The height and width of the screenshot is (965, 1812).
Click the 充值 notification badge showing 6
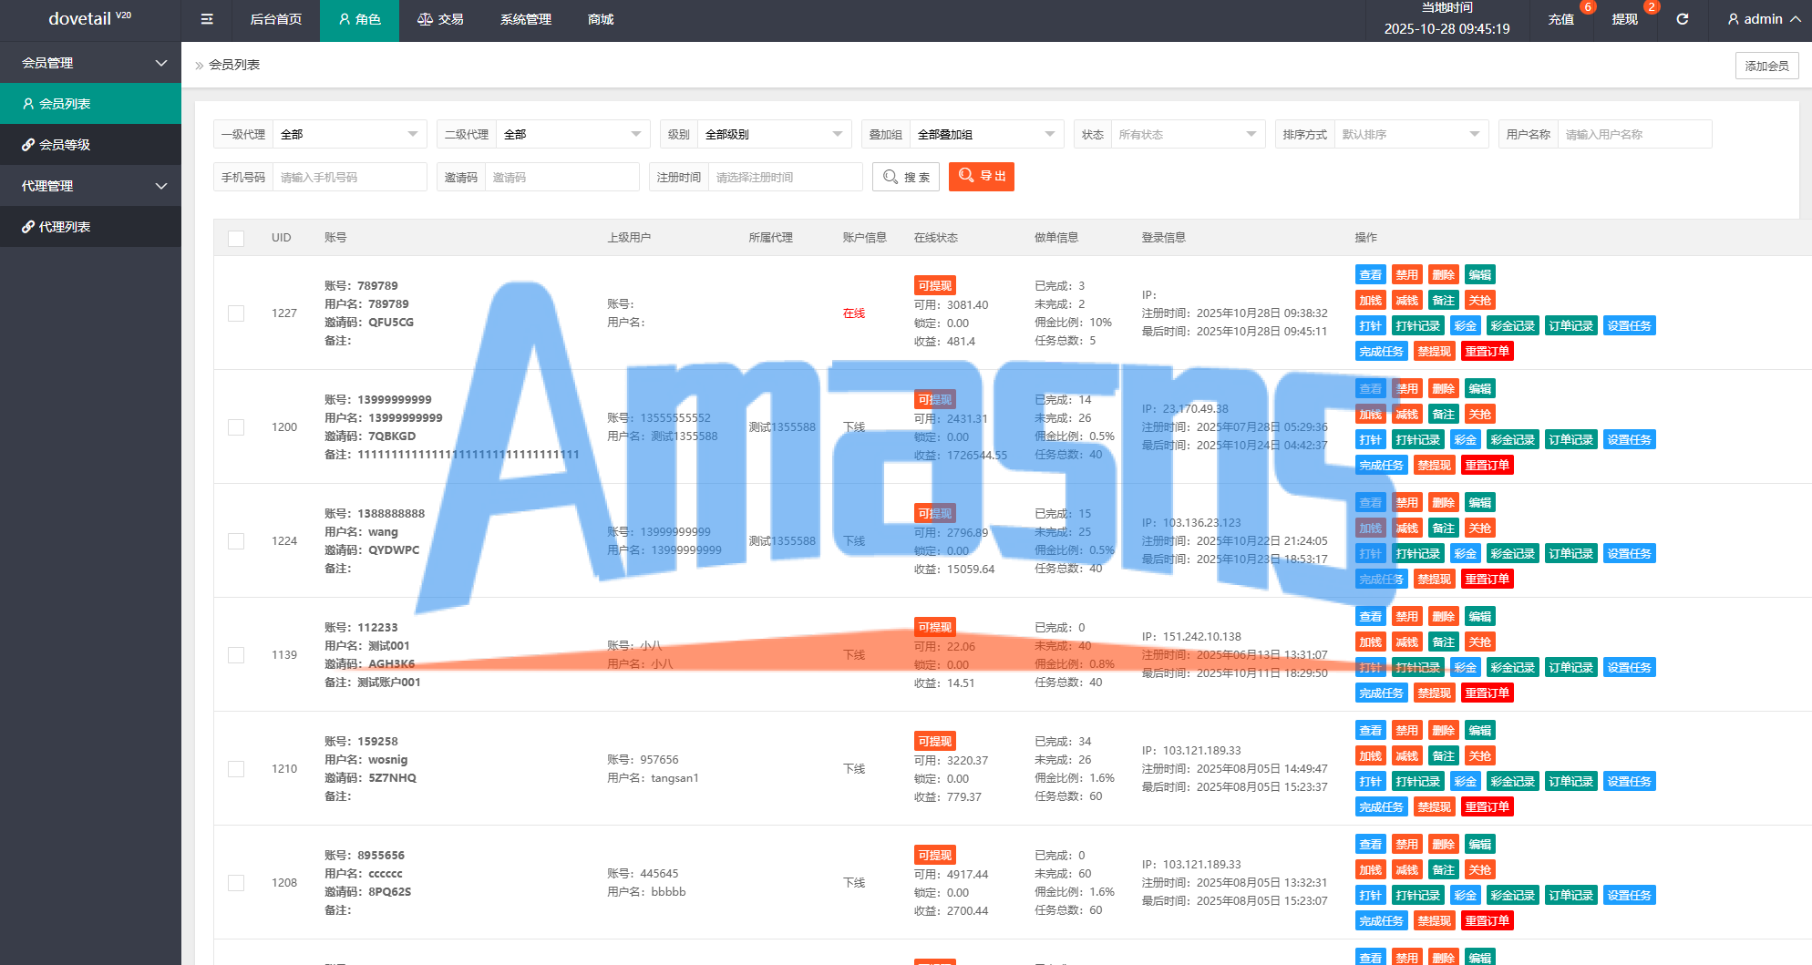(x=1588, y=7)
